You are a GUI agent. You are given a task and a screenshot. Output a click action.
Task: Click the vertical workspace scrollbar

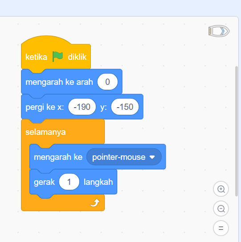pos(237,131)
